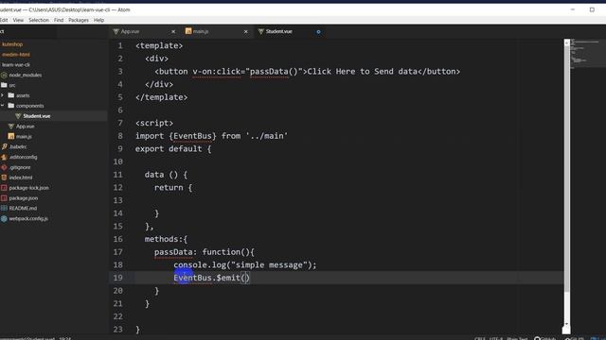This screenshot has height=340, width=606.
Task: Click CRLF line ending in status bar
Action: coord(480,338)
